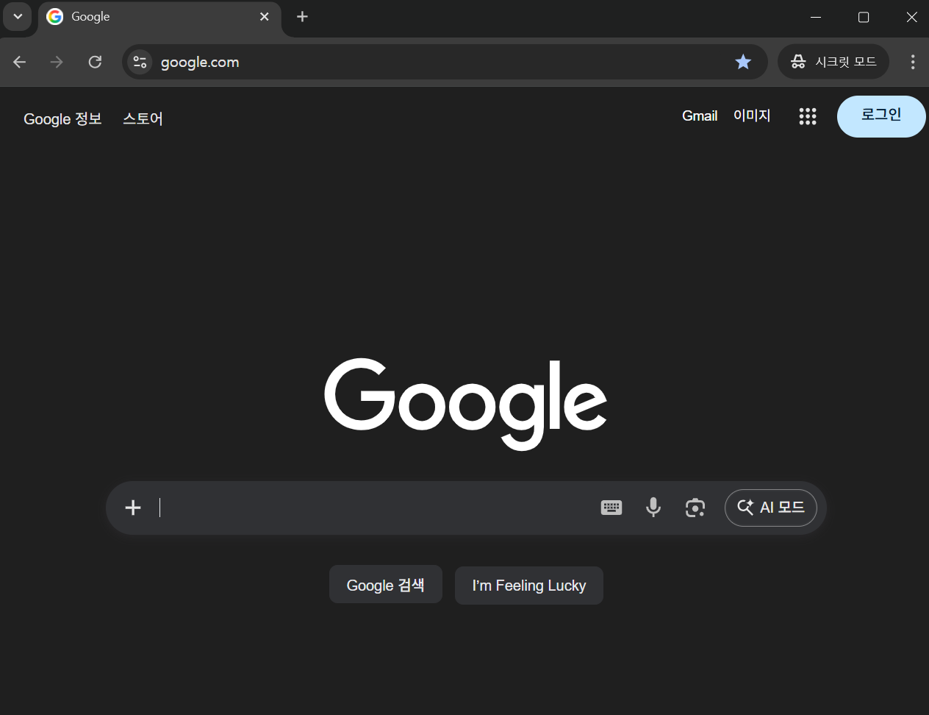Open the plus upload menu in search box
The image size is (929, 715).
tap(133, 508)
